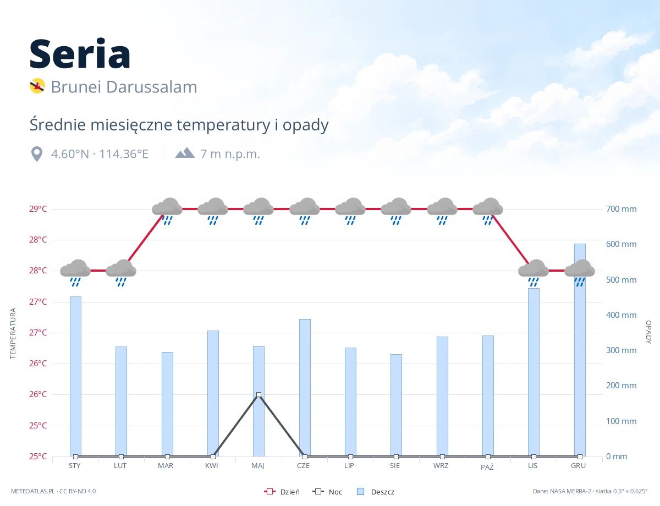Click the NASA MERRA-2 data source text
The width and height of the screenshot is (660, 506).
(590, 491)
